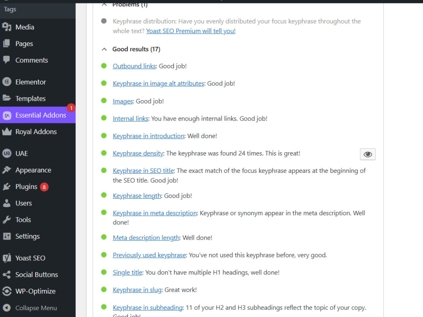Click the Social Buttons share icon

pos(7,274)
